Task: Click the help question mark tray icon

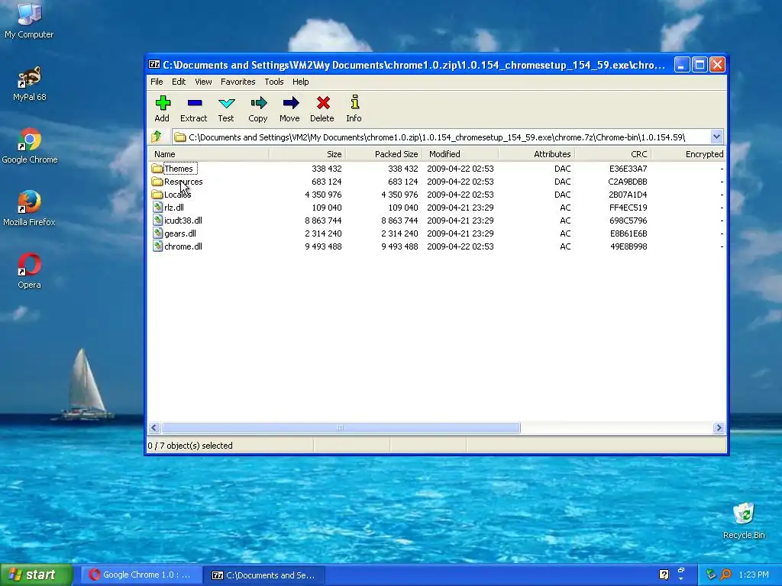Action: (664, 575)
